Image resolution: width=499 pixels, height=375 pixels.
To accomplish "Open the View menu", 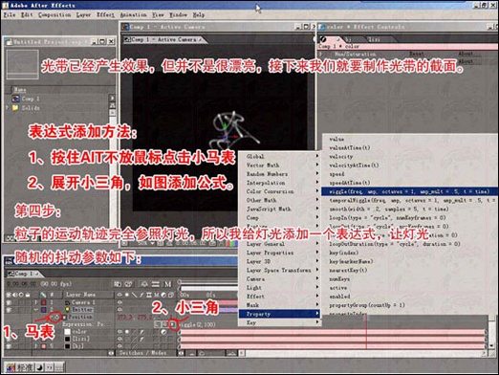I will coord(158,15).
